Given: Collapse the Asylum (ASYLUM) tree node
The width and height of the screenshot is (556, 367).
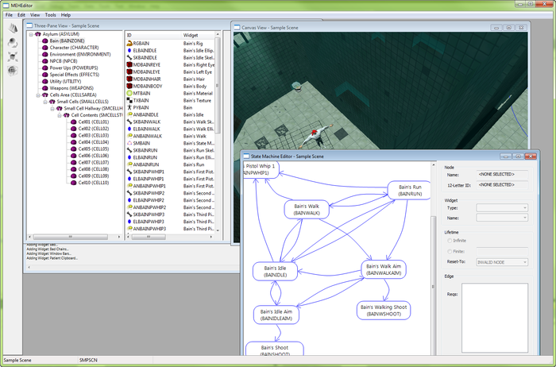Looking at the screenshot, I should [x=31, y=34].
